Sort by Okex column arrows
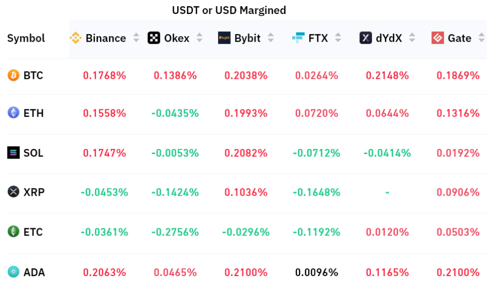487x288 pixels. click(x=199, y=38)
